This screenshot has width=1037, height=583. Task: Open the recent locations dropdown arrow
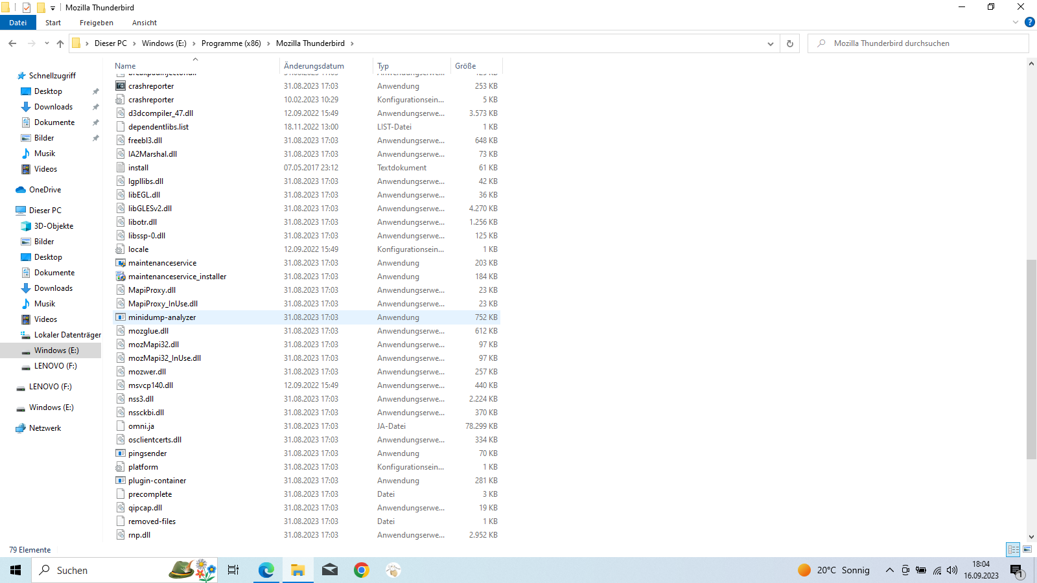coord(47,43)
